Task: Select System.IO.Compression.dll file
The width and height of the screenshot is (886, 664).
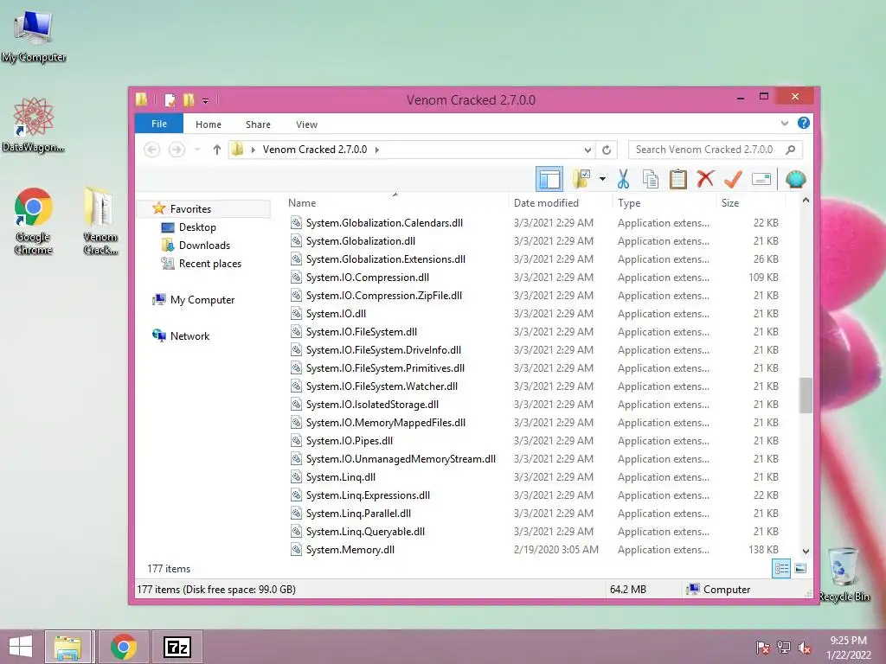Action: pyautogui.click(x=367, y=278)
